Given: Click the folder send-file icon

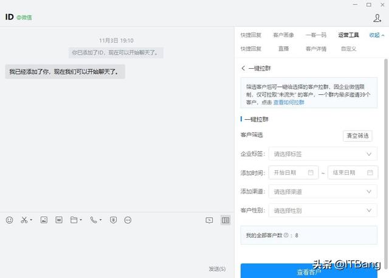Looking at the screenshot, I should (74, 220).
